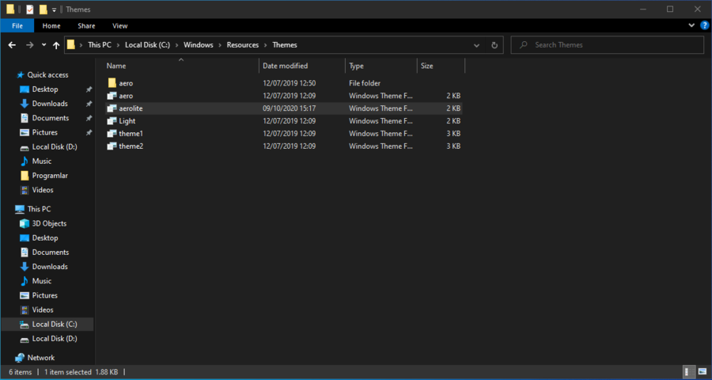Open Videos under Quick access
712x380 pixels.
43,190
